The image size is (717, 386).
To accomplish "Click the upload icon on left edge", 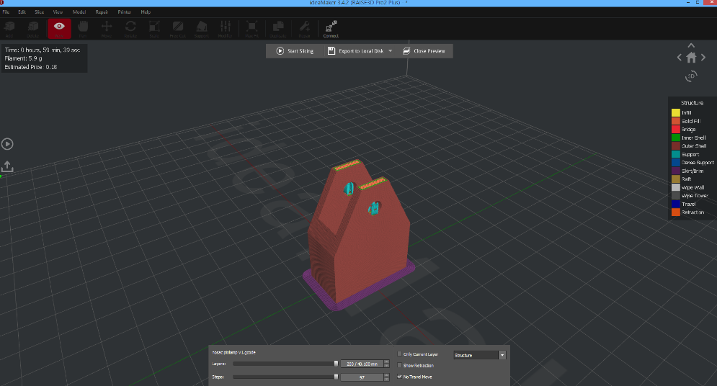I will [7, 166].
